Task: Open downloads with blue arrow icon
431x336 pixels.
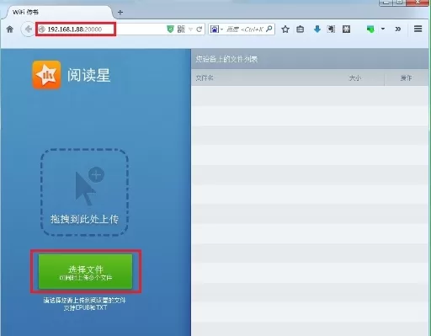Action: (317, 29)
